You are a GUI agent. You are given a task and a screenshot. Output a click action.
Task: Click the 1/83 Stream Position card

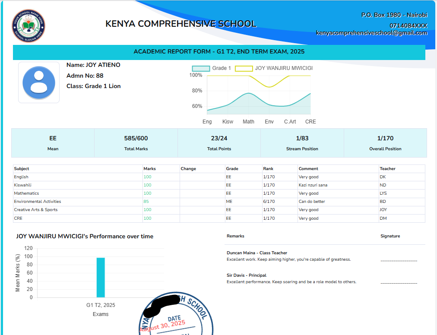point(302,143)
